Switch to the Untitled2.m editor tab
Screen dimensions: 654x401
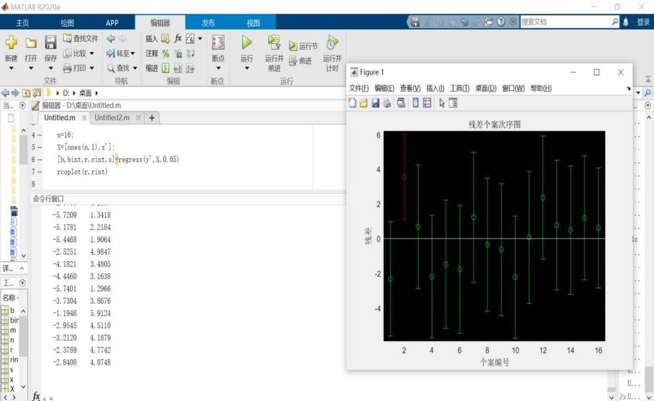click(x=112, y=118)
